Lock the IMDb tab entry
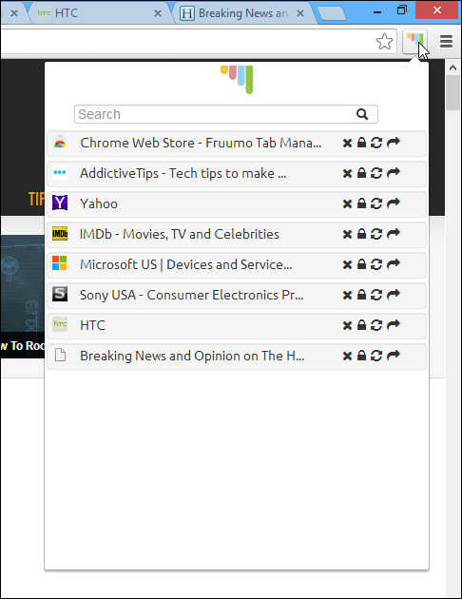Image resolution: width=462 pixels, height=599 pixels. [361, 234]
